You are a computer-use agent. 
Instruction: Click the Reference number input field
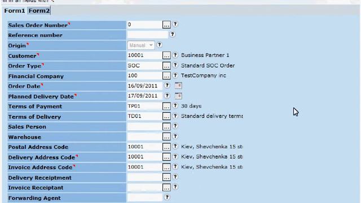tap(148, 35)
